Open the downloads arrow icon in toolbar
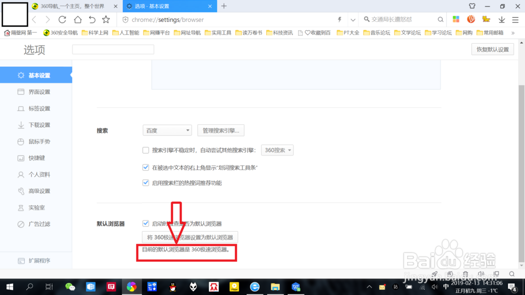The height and width of the screenshot is (295, 525). (501, 20)
